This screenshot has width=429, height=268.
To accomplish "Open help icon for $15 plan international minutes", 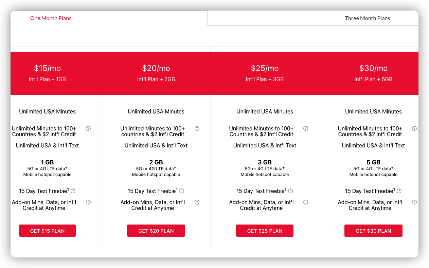I will point(88,128).
